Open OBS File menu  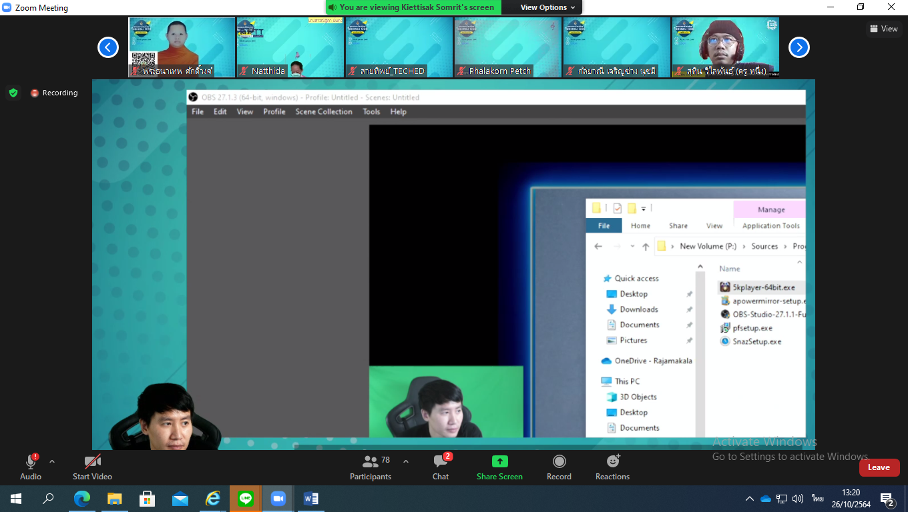click(198, 111)
